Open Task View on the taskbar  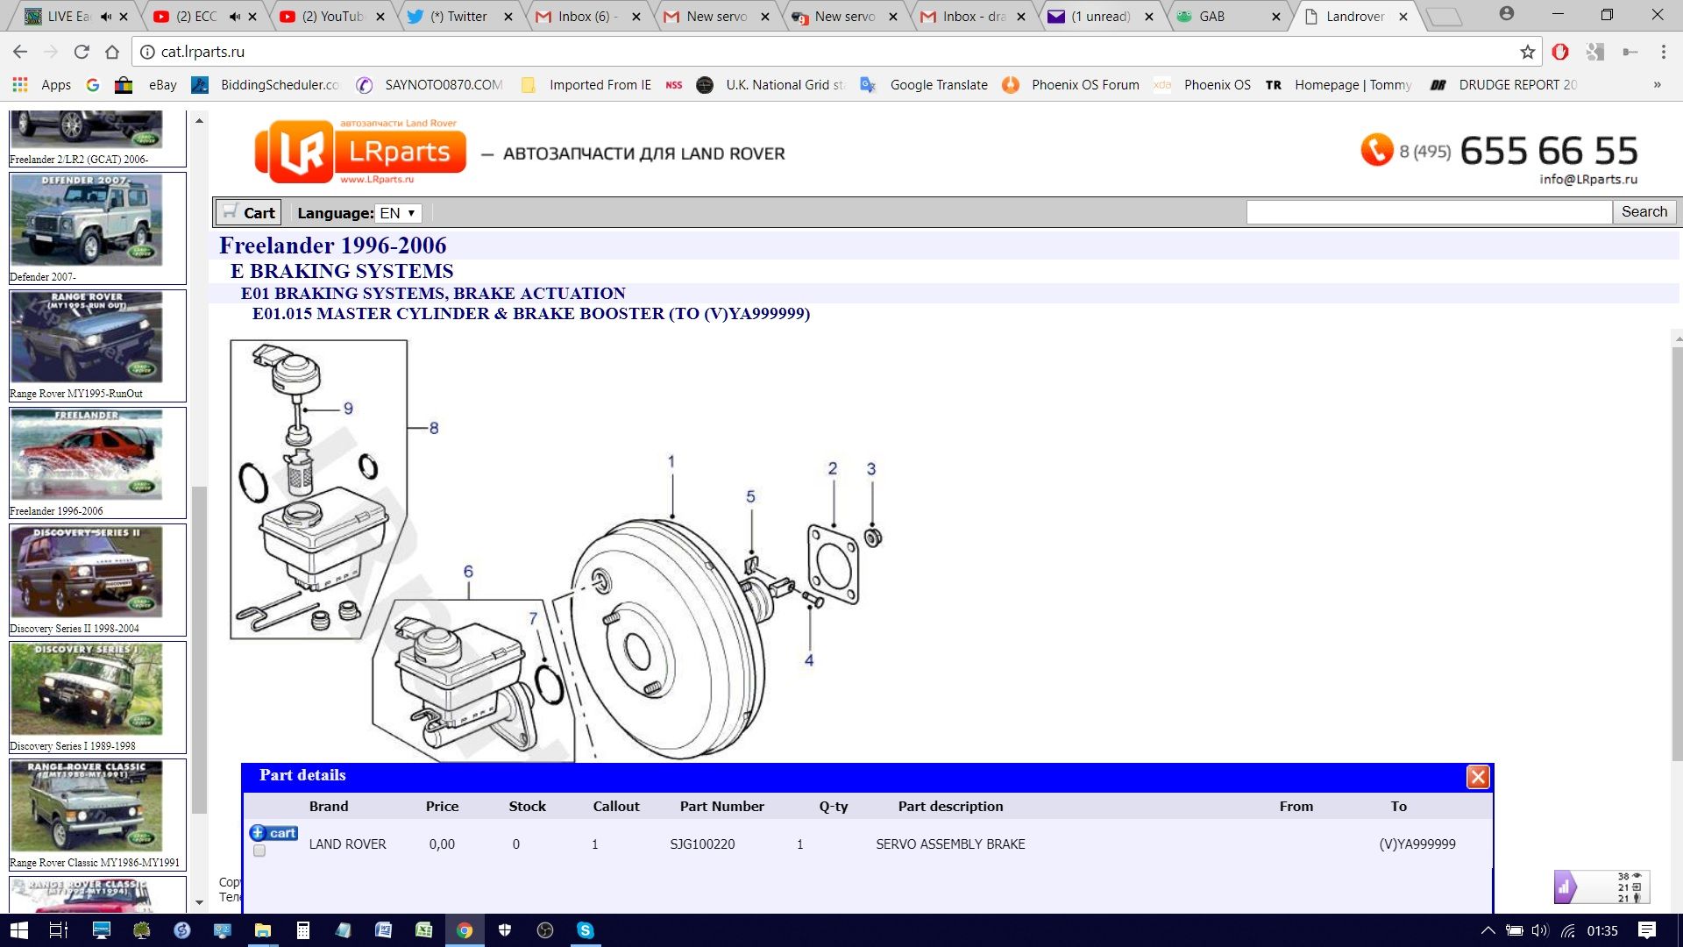(x=59, y=930)
